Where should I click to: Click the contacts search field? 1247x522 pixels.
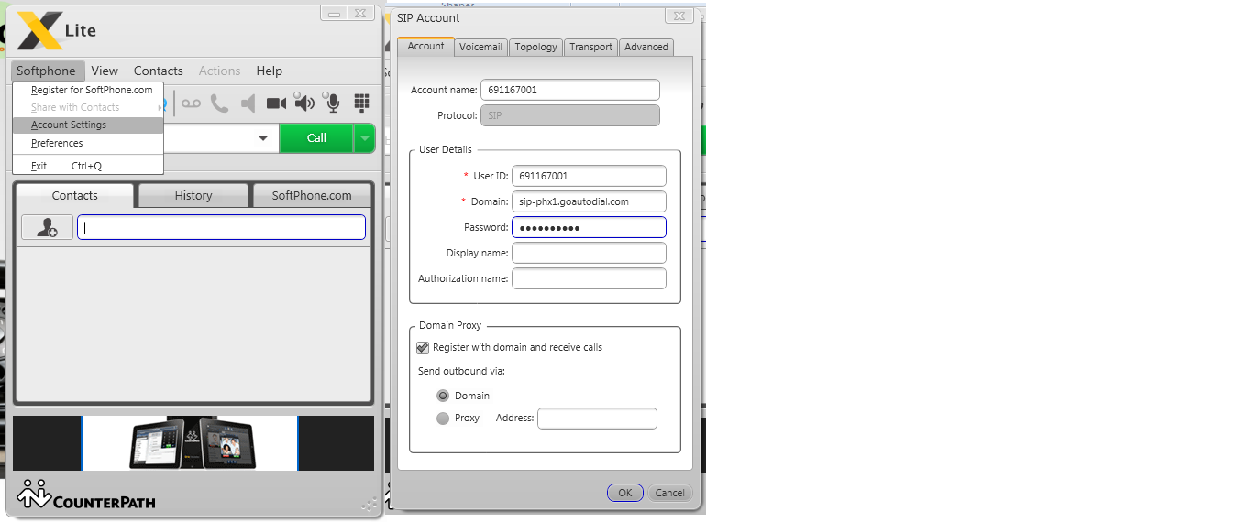pyautogui.click(x=221, y=227)
